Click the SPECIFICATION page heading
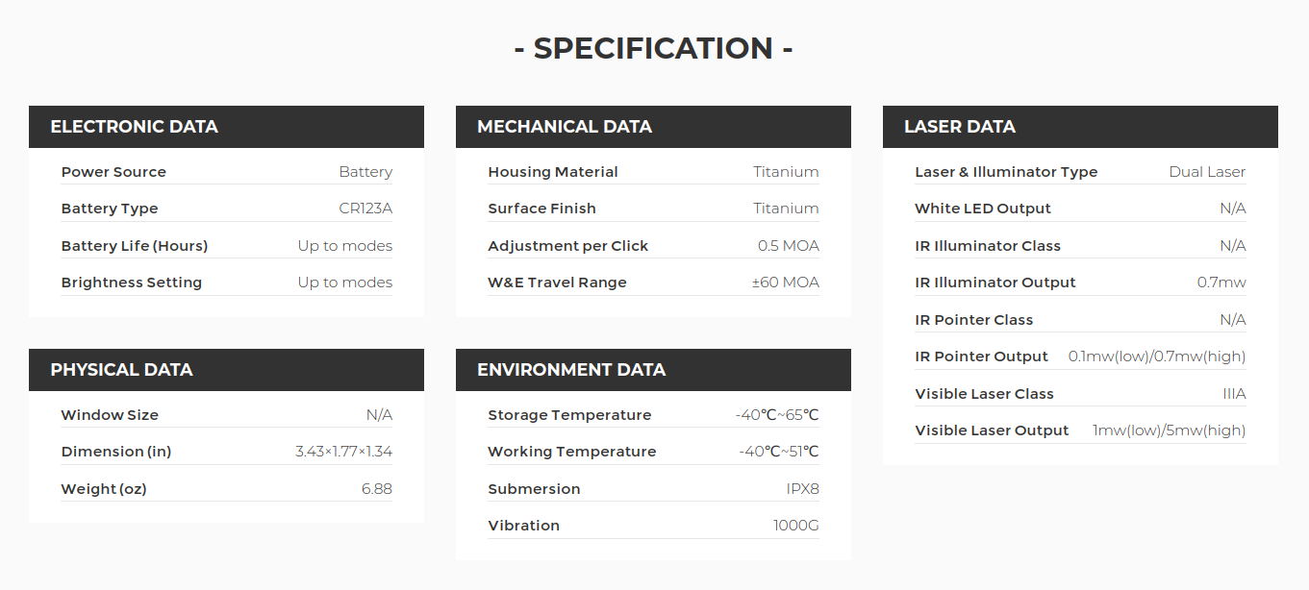Image resolution: width=1309 pixels, height=590 pixels. coord(653,48)
